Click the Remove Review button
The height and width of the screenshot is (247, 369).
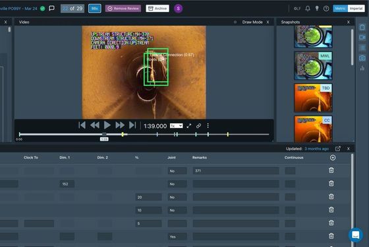point(123,9)
